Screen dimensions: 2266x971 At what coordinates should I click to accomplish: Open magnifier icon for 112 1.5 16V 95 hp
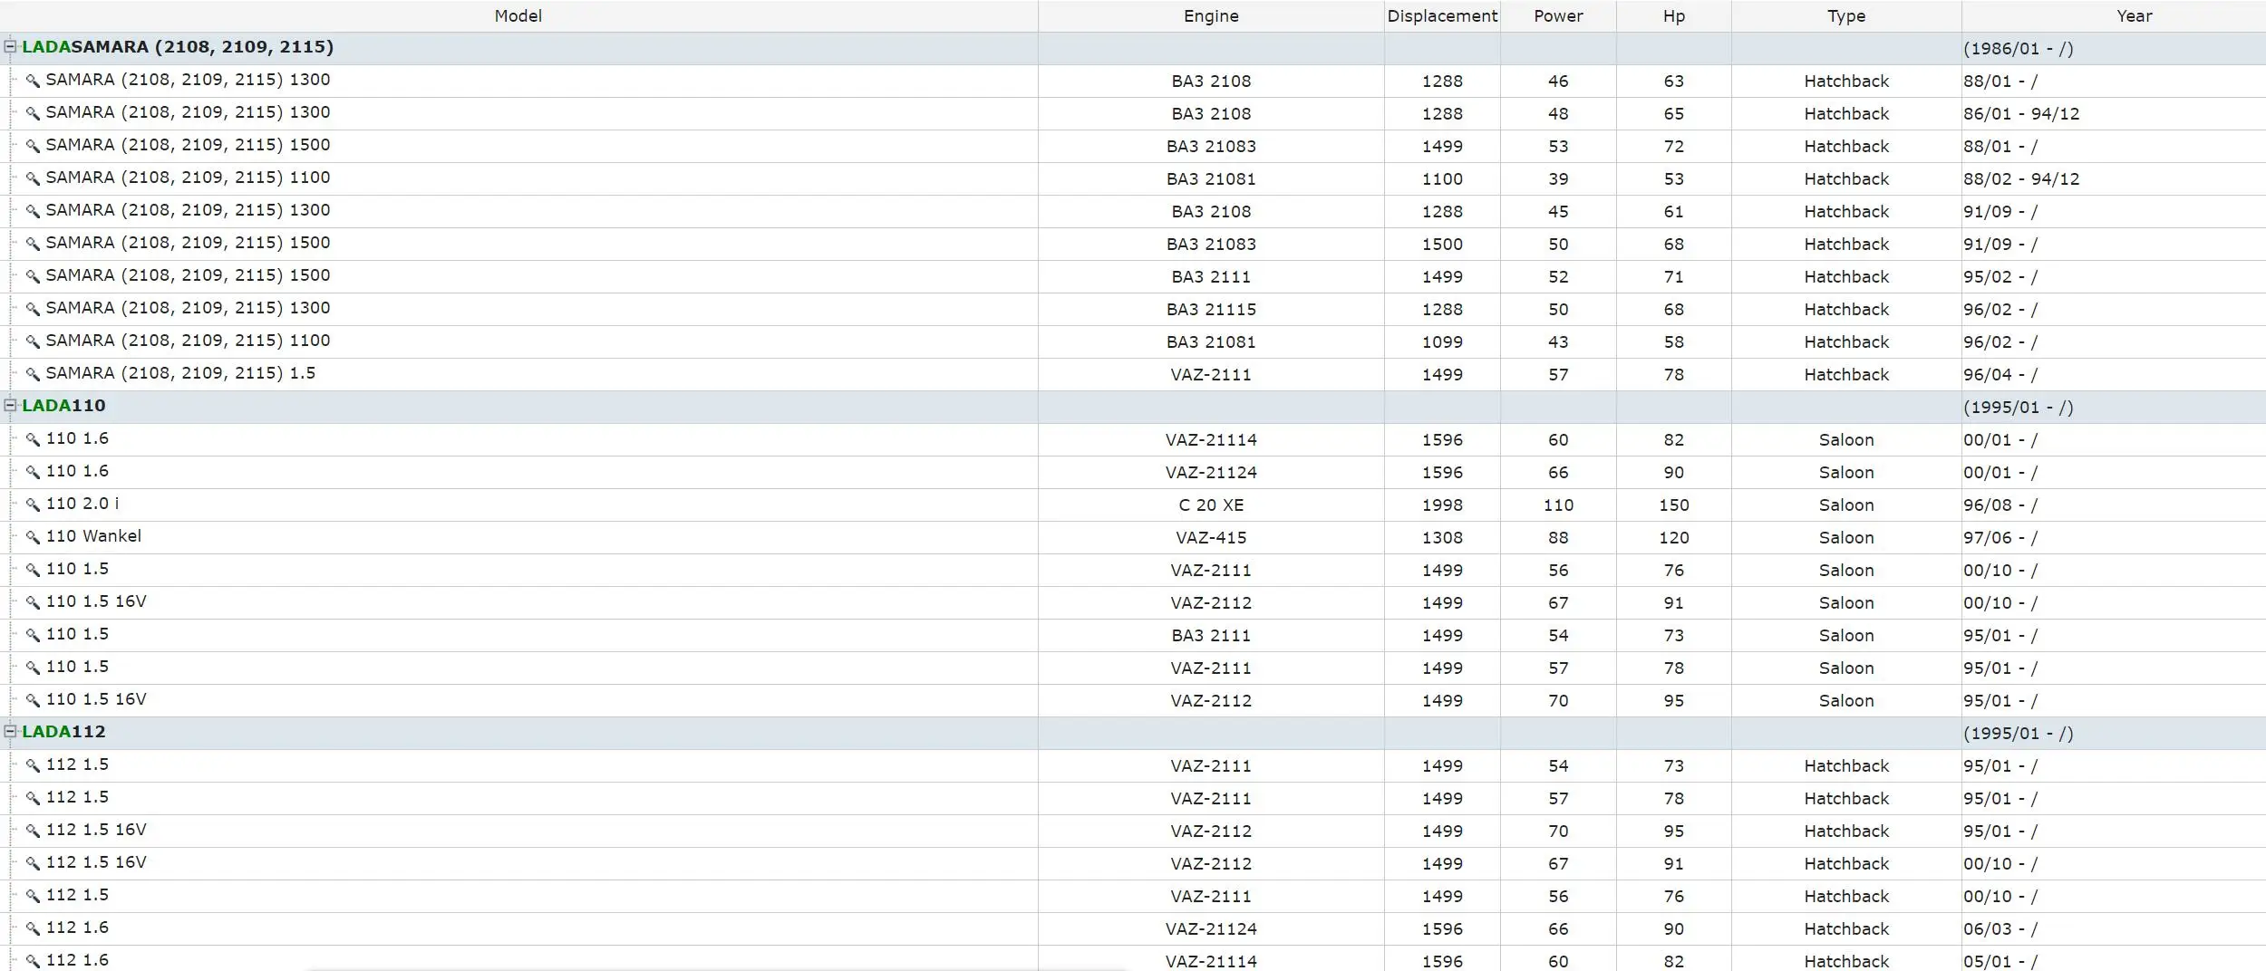click(33, 831)
